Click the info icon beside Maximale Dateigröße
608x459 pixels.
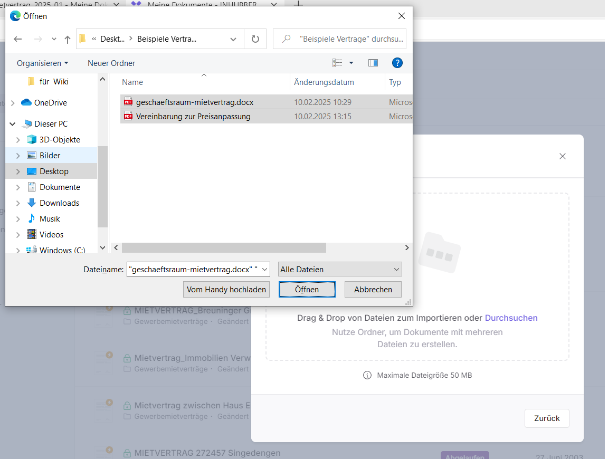pyautogui.click(x=367, y=376)
